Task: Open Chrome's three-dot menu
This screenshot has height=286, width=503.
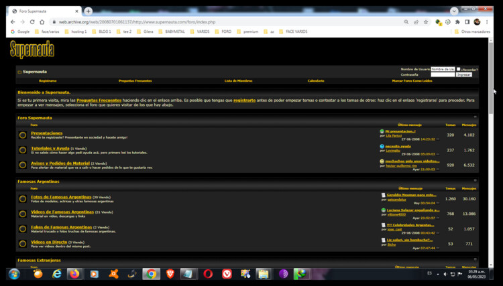Action: pyautogui.click(x=487, y=22)
